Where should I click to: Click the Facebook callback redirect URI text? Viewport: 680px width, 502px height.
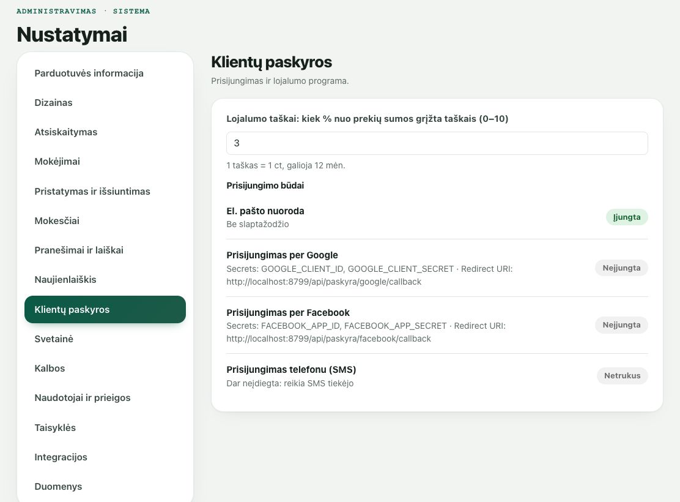click(x=329, y=339)
